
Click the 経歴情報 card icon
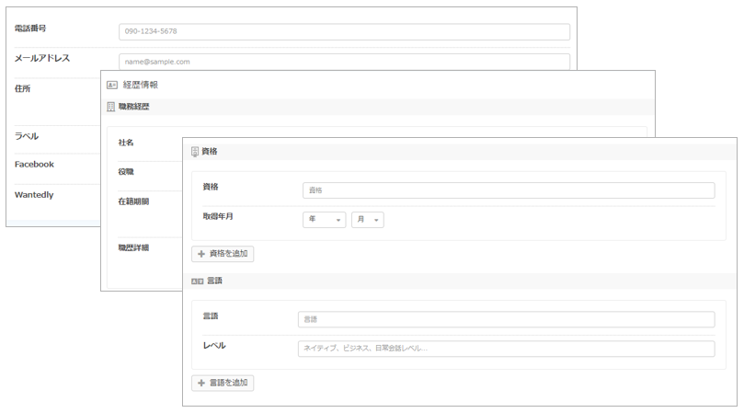[112, 85]
